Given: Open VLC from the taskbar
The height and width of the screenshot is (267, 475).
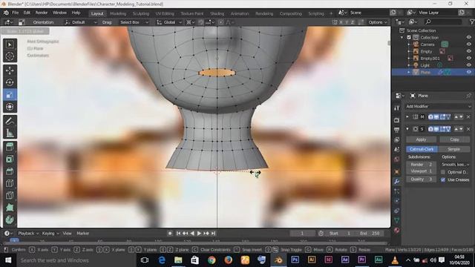Looking at the screenshot, I should (395, 260).
